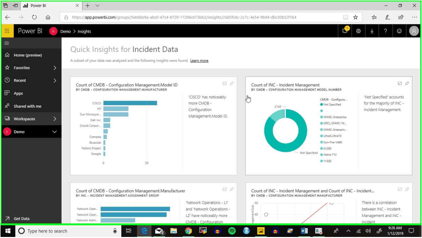Open a new browser tab
This screenshot has width=422, height=238.
[x=88, y=5]
